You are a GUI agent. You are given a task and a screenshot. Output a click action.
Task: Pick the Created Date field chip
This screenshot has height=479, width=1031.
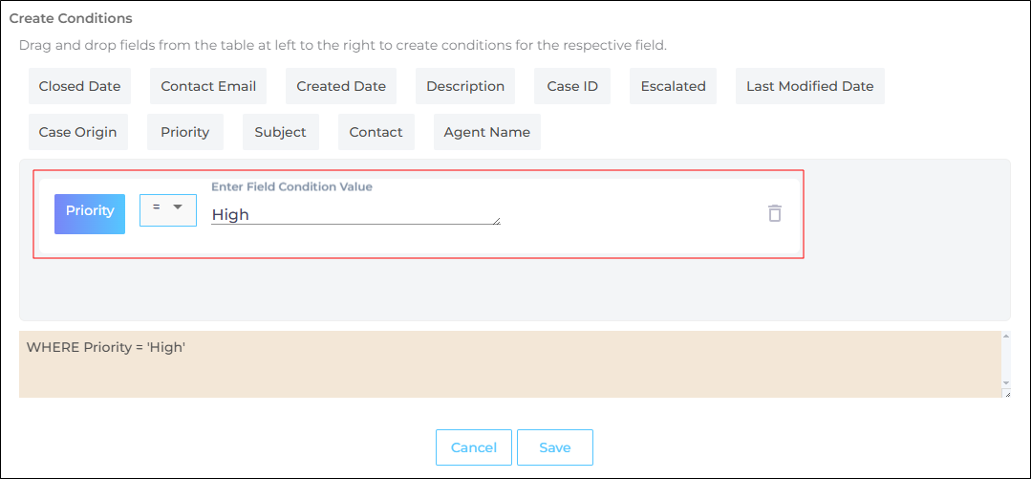(341, 86)
